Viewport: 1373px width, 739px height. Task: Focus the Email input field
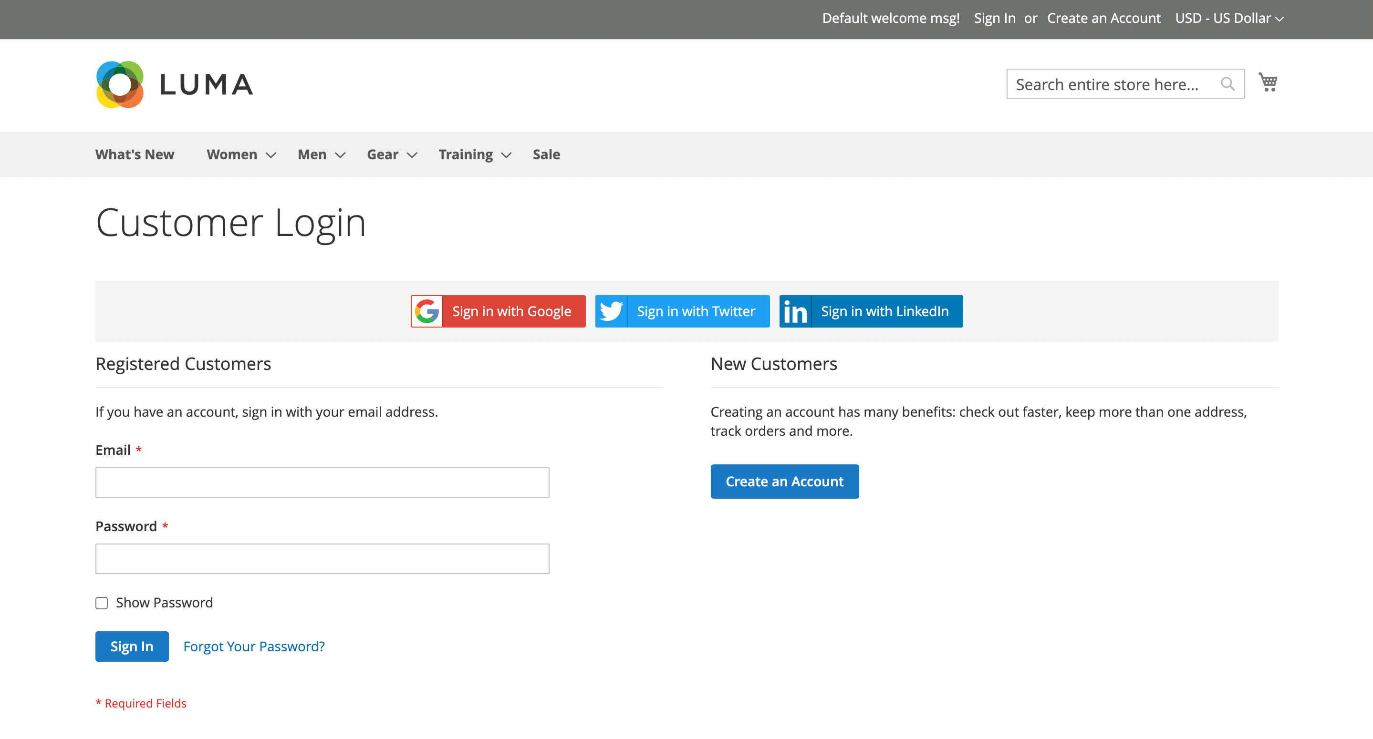pos(322,482)
